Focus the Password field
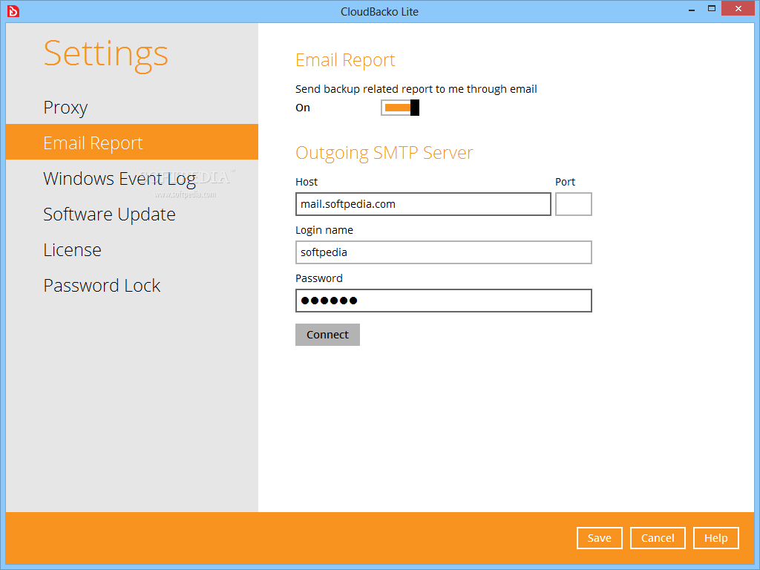Viewport: 760px width, 570px height. pyautogui.click(x=444, y=301)
